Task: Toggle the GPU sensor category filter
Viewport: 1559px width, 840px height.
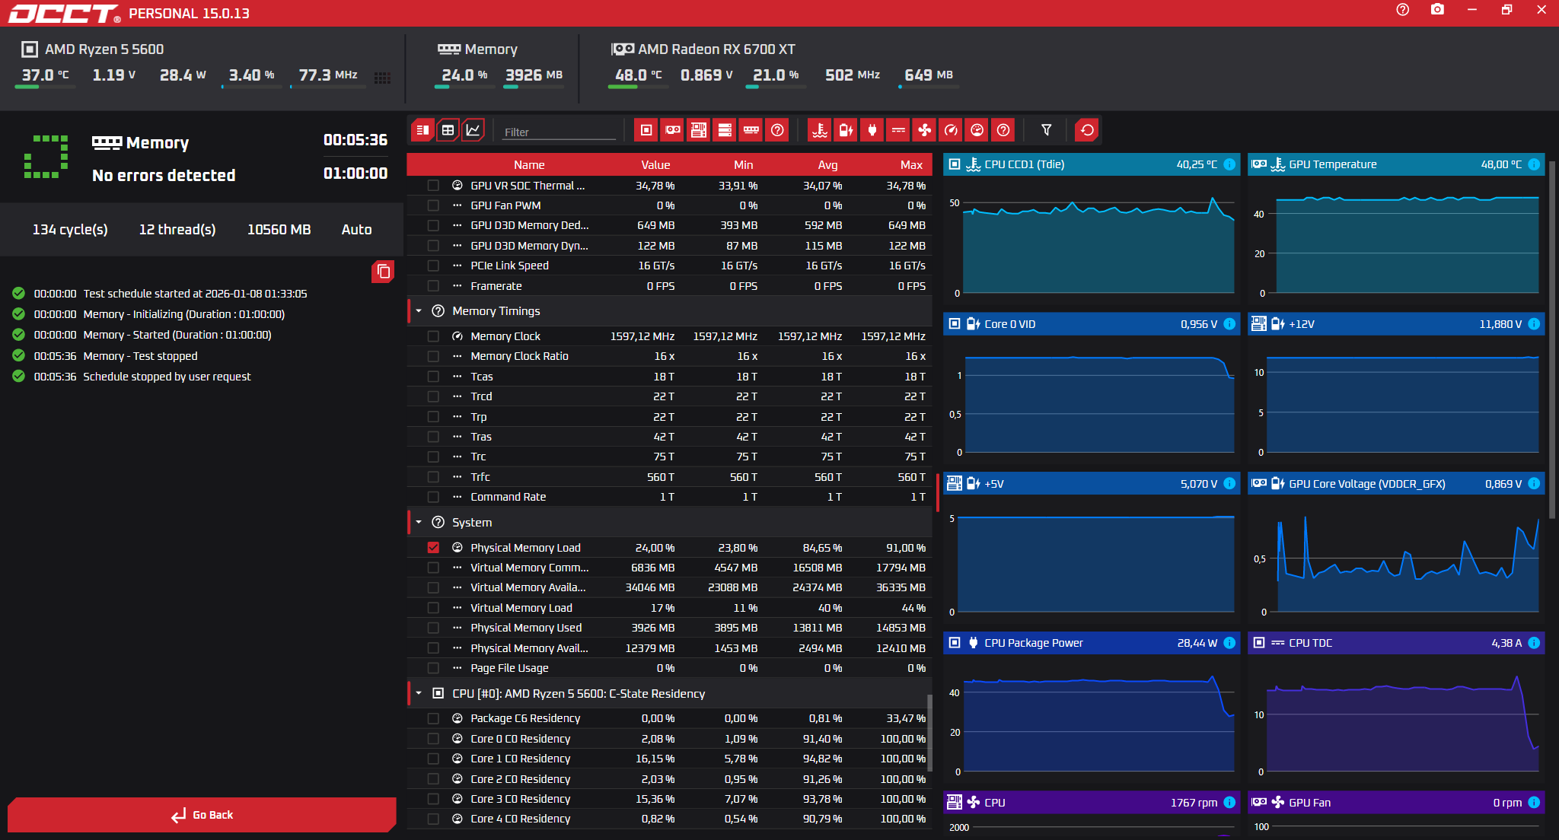Action: click(673, 130)
